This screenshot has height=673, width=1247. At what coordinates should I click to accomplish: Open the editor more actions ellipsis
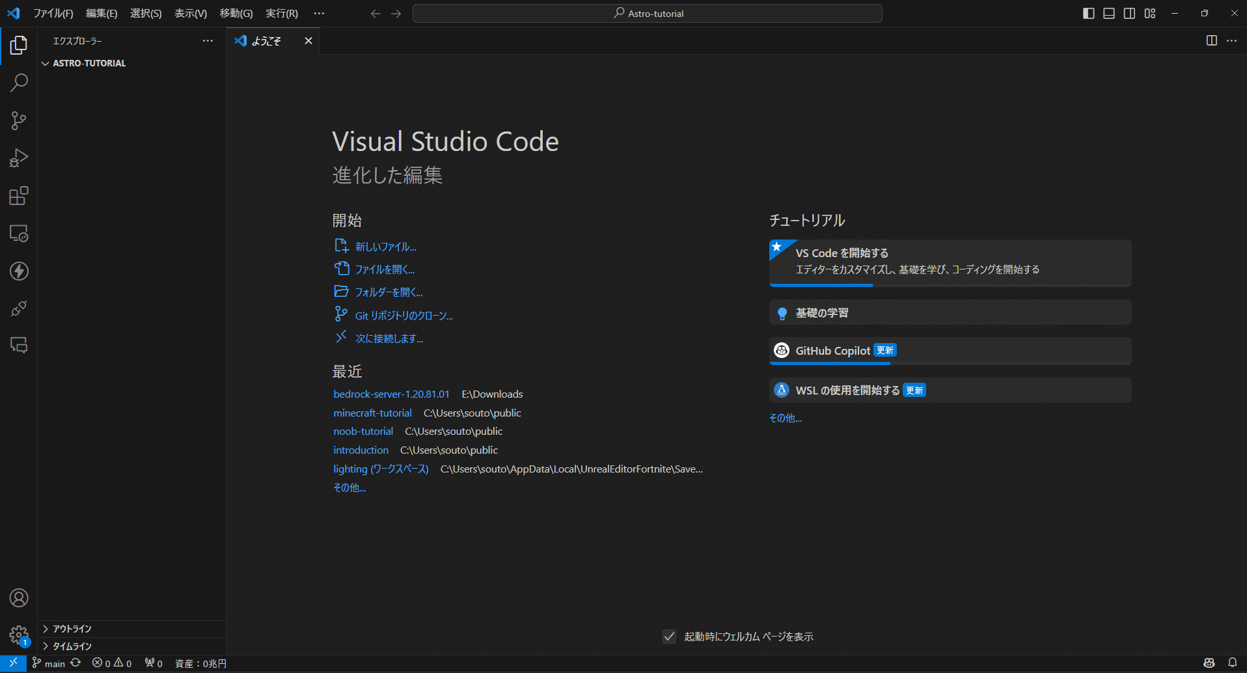[x=1232, y=40]
